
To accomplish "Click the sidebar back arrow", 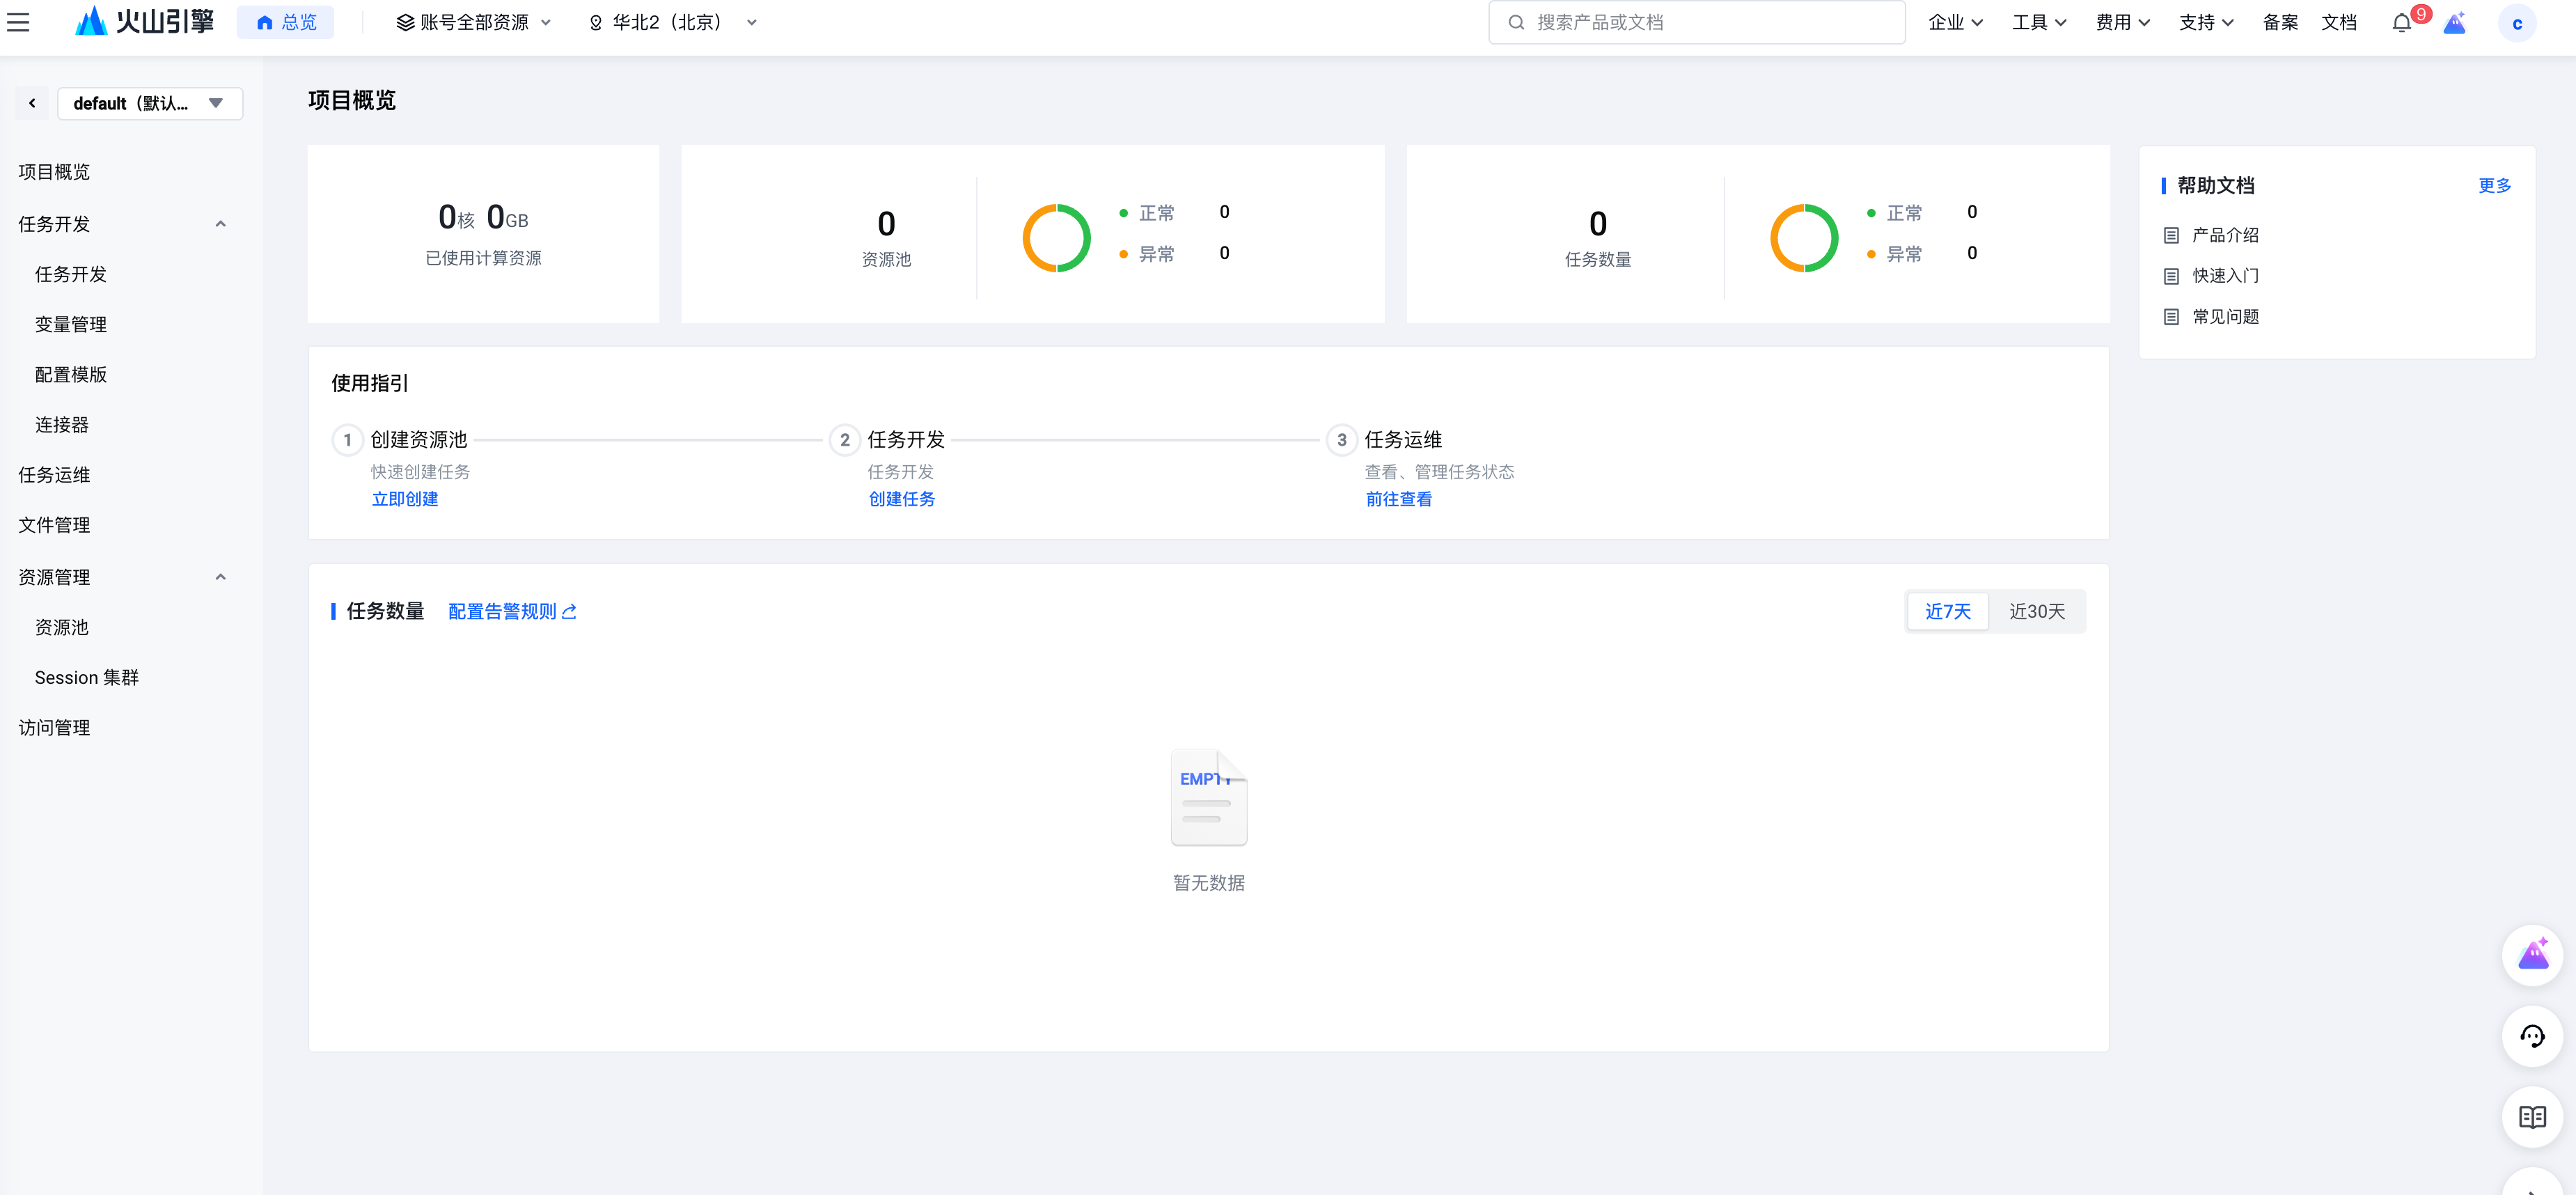I will click(x=32, y=103).
